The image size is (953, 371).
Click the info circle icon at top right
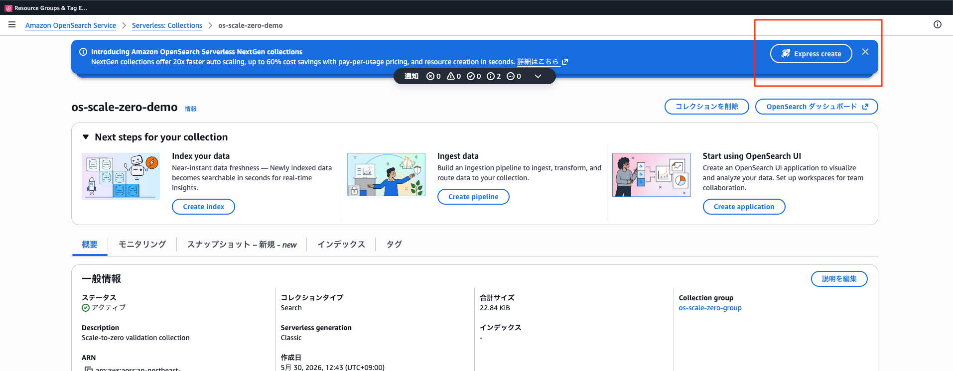(938, 24)
